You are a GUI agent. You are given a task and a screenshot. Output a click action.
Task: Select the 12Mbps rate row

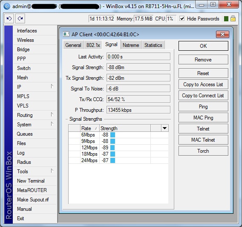pyautogui.click(x=118, y=148)
